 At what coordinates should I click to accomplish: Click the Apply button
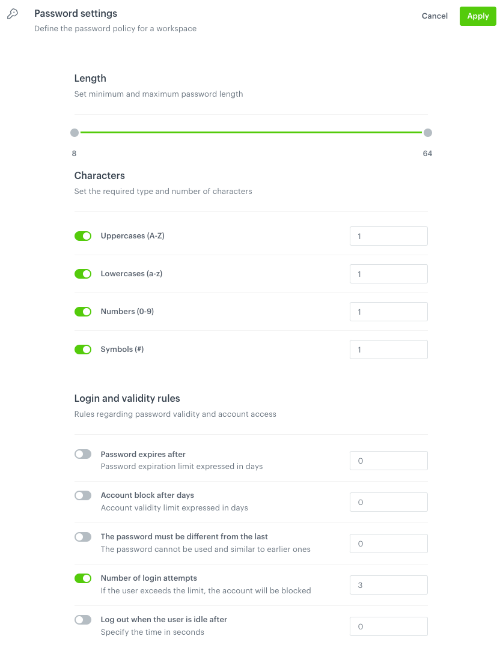click(478, 16)
